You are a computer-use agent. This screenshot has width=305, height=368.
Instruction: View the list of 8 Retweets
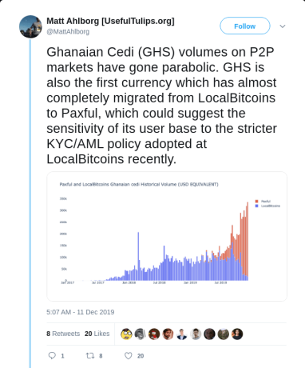63,334
